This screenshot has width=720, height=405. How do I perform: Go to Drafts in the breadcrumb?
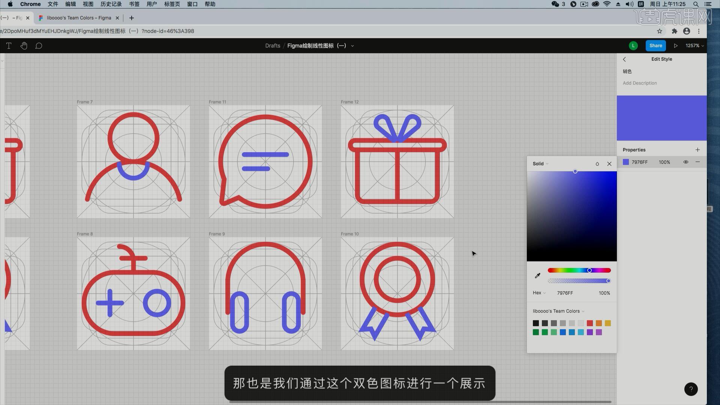point(273,46)
